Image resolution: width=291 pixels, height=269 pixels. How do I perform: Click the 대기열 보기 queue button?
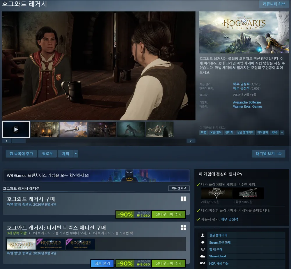click(x=269, y=154)
